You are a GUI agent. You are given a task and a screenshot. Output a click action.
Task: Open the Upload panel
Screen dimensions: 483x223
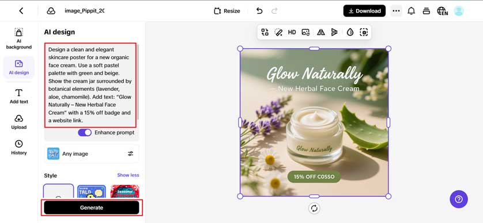[19, 122]
